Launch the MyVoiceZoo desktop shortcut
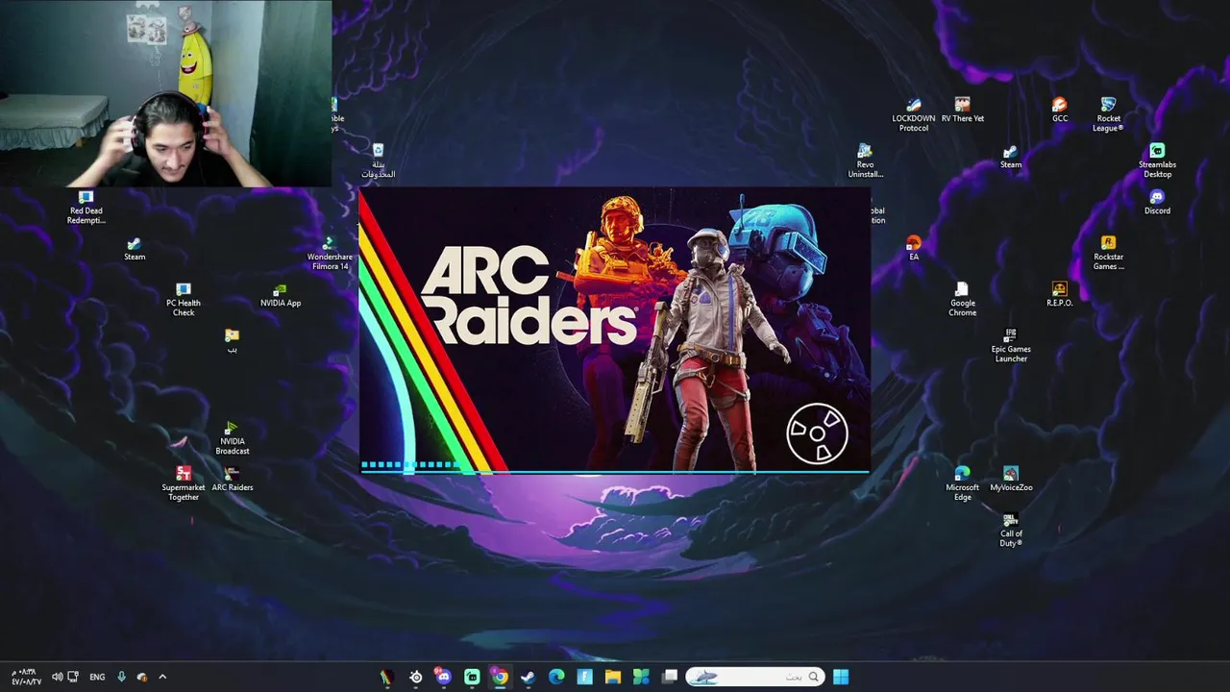Viewport: 1230px width, 692px height. [x=1011, y=480]
